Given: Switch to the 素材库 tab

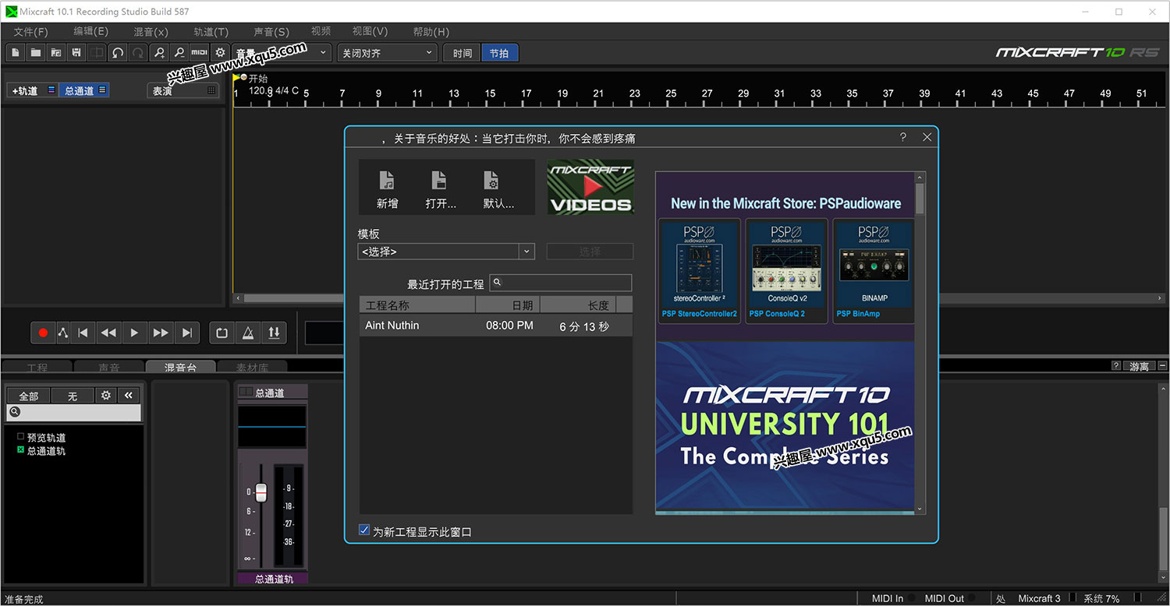Looking at the screenshot, I should pos(252,367).
